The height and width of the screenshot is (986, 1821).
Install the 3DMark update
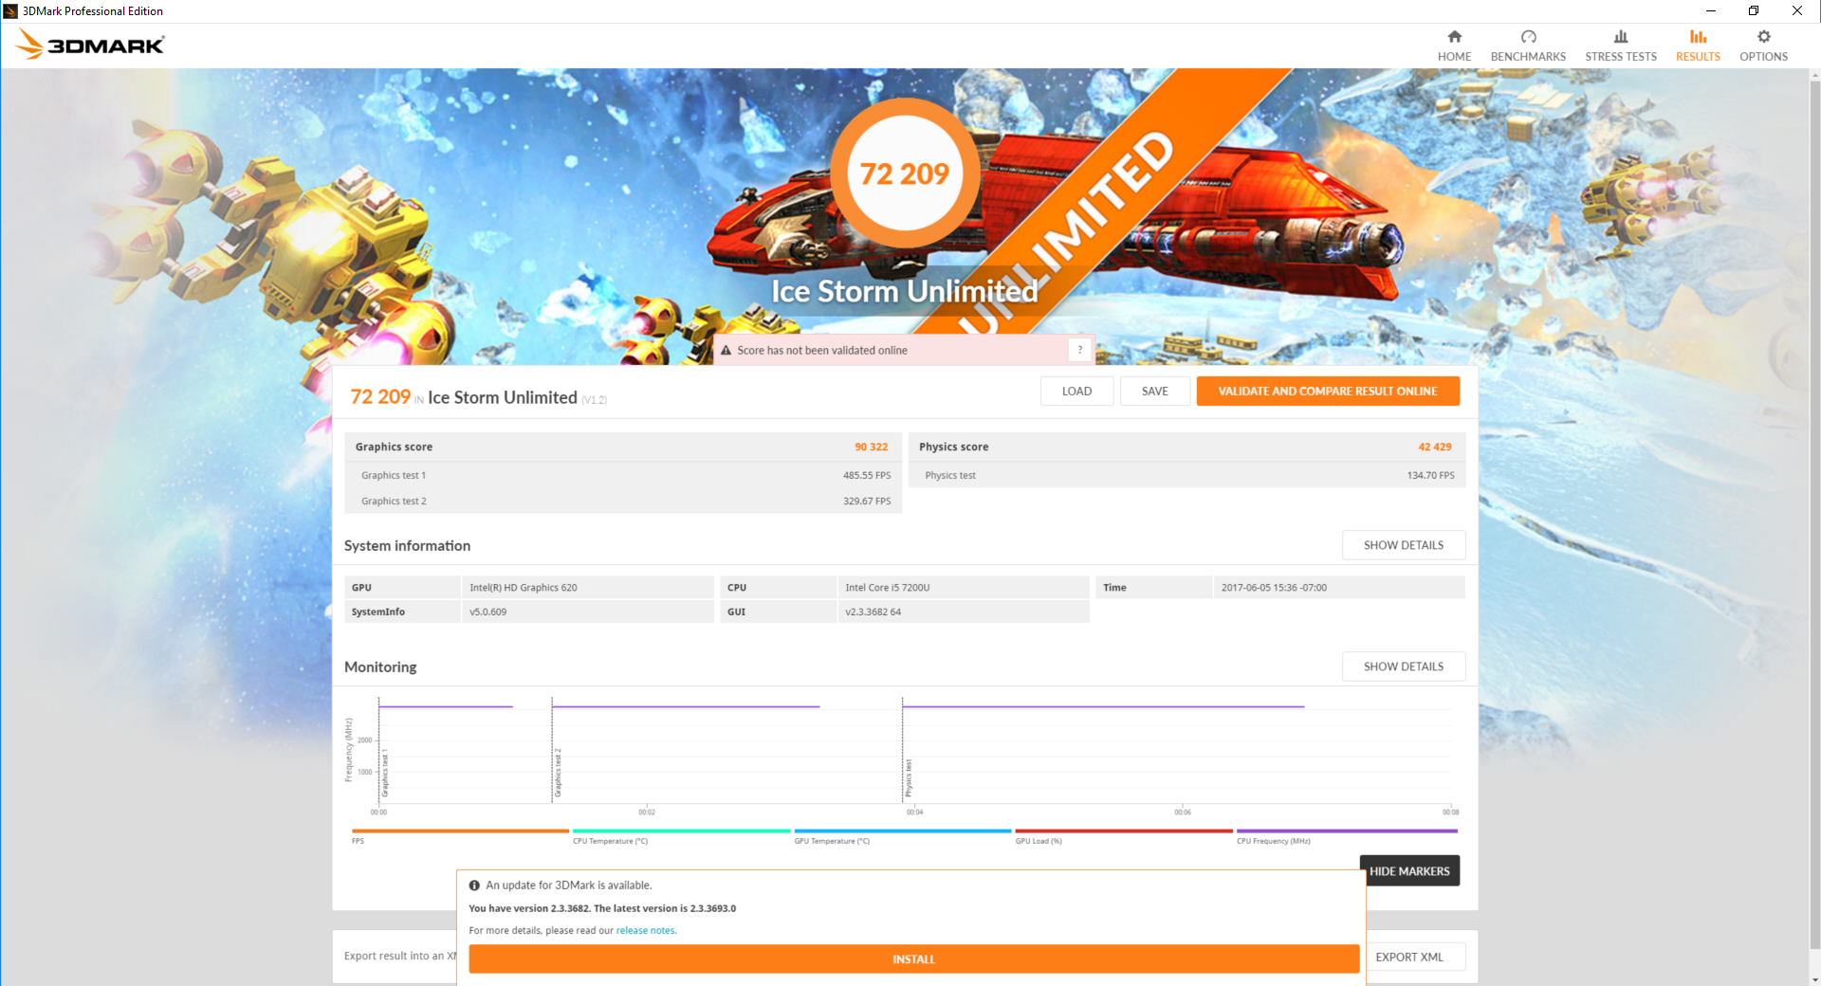point(913,959)
